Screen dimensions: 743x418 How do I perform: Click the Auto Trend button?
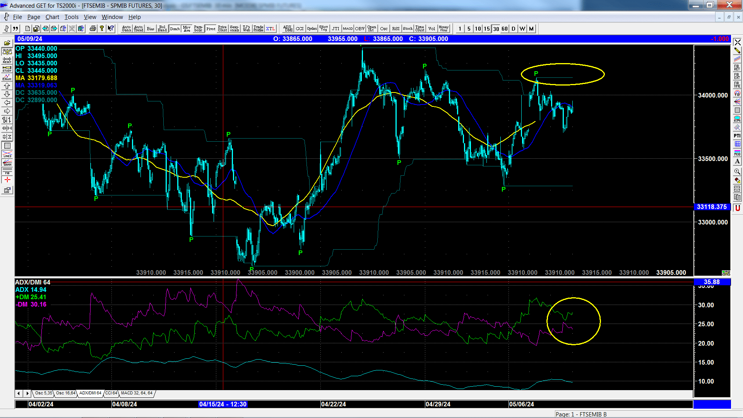click(x=139, y=29)
